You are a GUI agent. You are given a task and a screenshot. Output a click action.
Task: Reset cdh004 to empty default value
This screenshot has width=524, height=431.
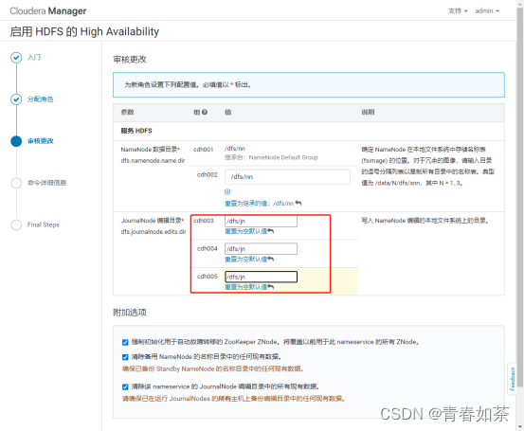249,260
